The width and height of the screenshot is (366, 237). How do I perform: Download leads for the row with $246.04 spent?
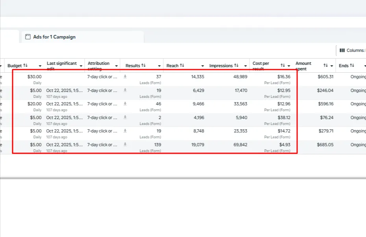[x=125, y=90]
